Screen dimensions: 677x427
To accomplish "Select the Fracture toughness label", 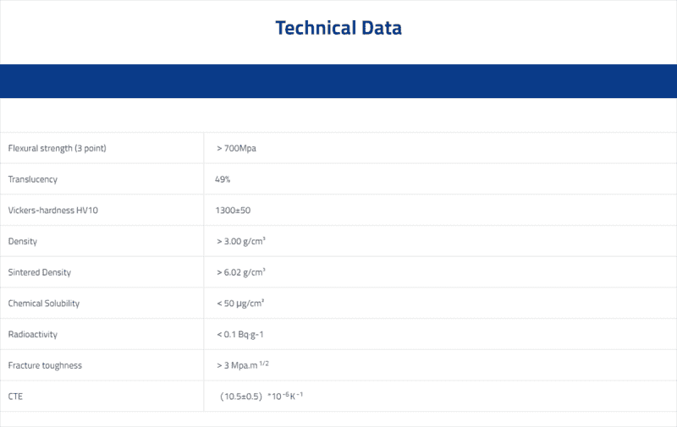I will [x=45, y=366].
